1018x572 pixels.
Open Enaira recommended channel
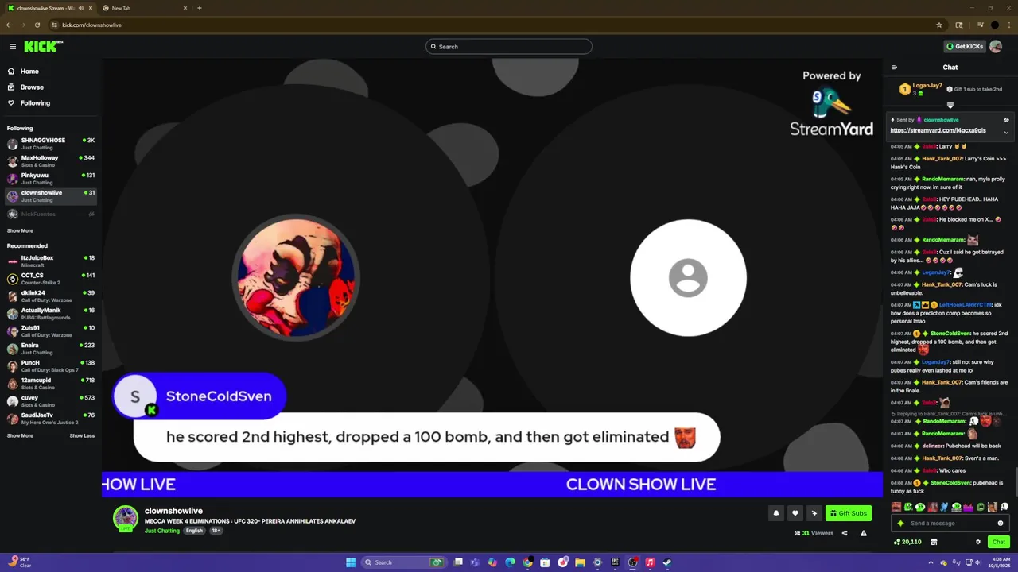pyautogui.click(x=51, y=349)
